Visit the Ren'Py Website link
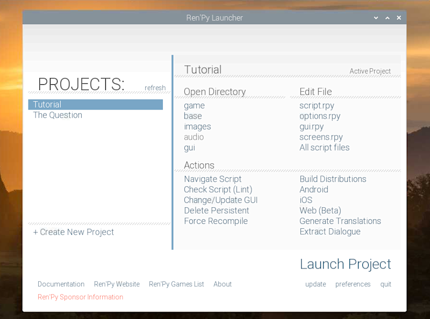The height and width of the screenshot is (319, 430). [117, 284]
